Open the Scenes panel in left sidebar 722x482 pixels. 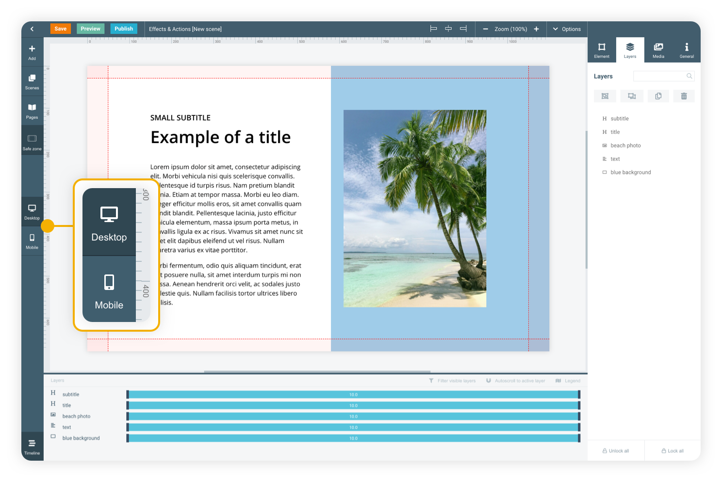click(x=32, y=81)
